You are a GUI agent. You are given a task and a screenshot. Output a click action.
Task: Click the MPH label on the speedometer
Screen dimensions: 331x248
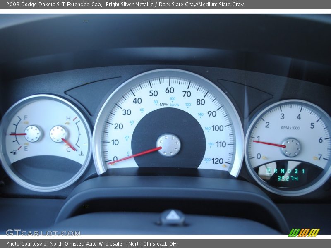tap(164, 105)
